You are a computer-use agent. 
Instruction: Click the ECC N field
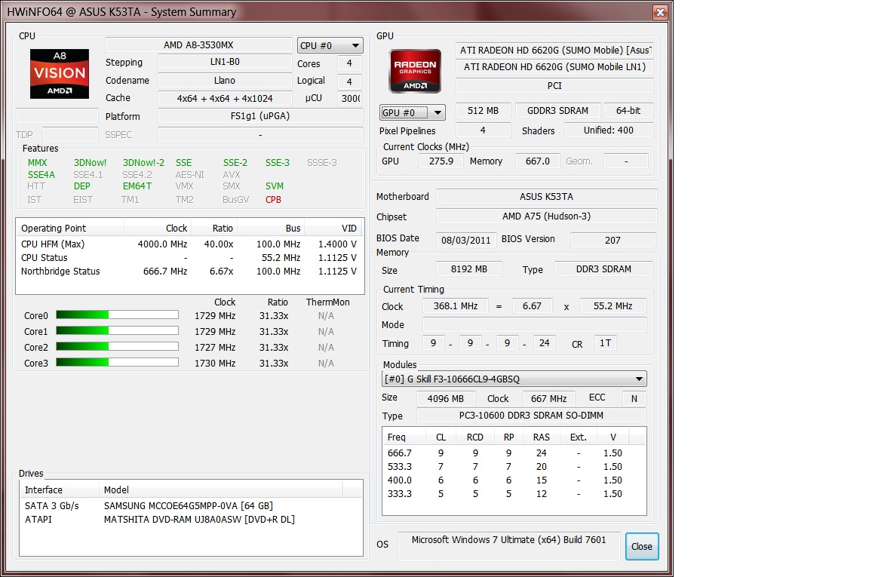coord(634,398)
